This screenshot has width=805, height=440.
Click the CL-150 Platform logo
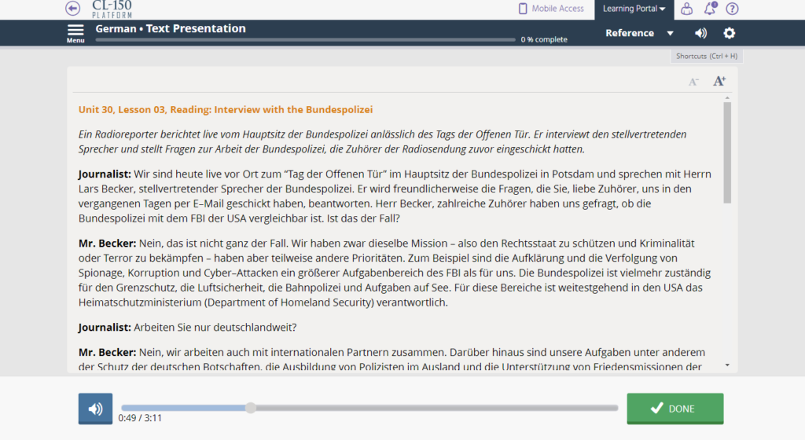click(112, 9)
